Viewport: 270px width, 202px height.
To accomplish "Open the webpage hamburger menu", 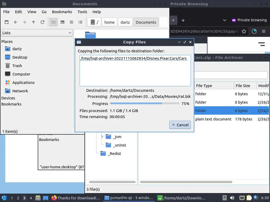I will (x=262, y=44).
